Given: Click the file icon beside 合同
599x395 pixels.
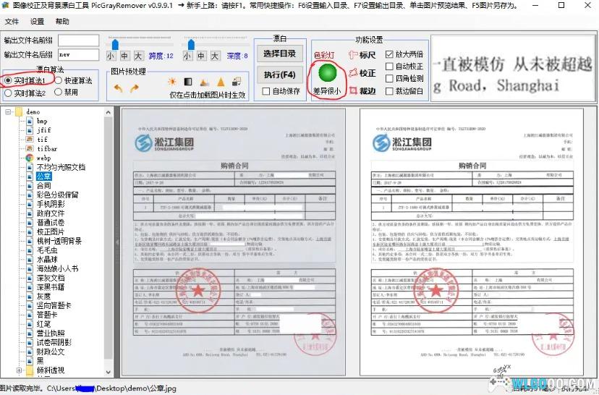Looking at the screenshot, I should (x=30, y=186).
